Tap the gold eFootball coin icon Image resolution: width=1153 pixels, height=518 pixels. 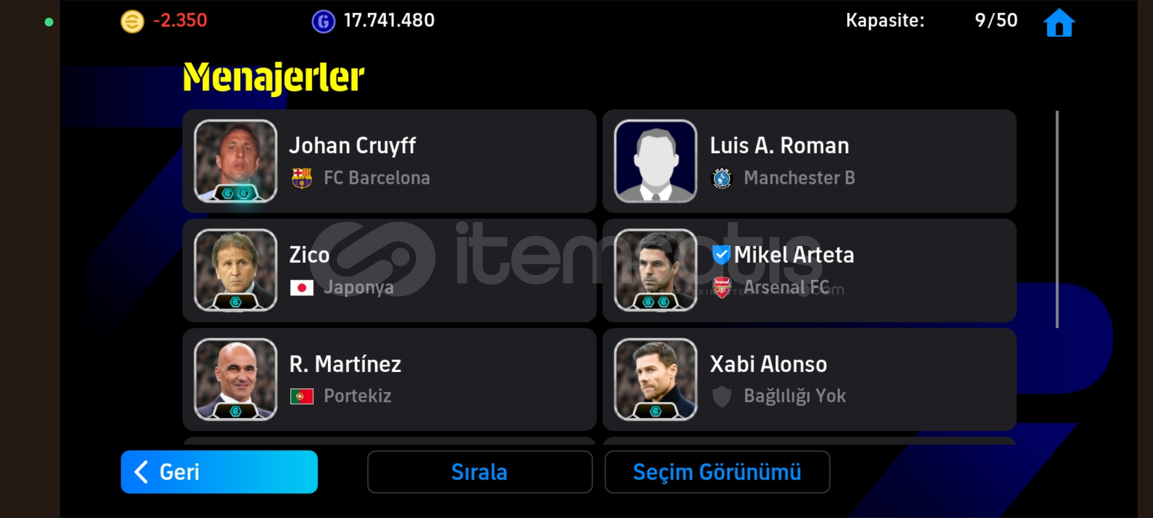132,22
